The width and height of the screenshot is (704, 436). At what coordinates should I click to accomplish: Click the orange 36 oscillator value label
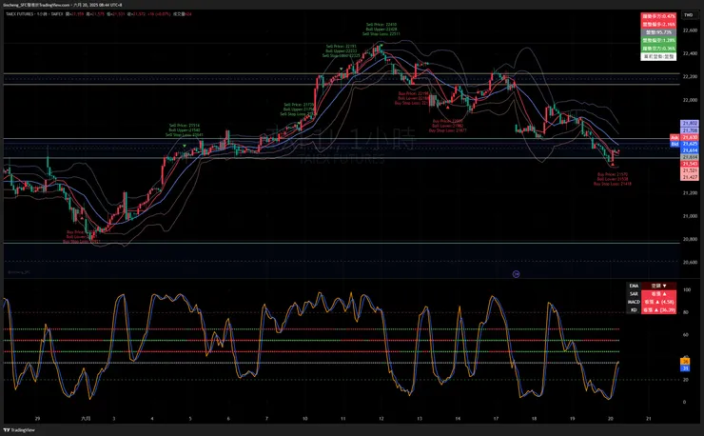(685, 362)
